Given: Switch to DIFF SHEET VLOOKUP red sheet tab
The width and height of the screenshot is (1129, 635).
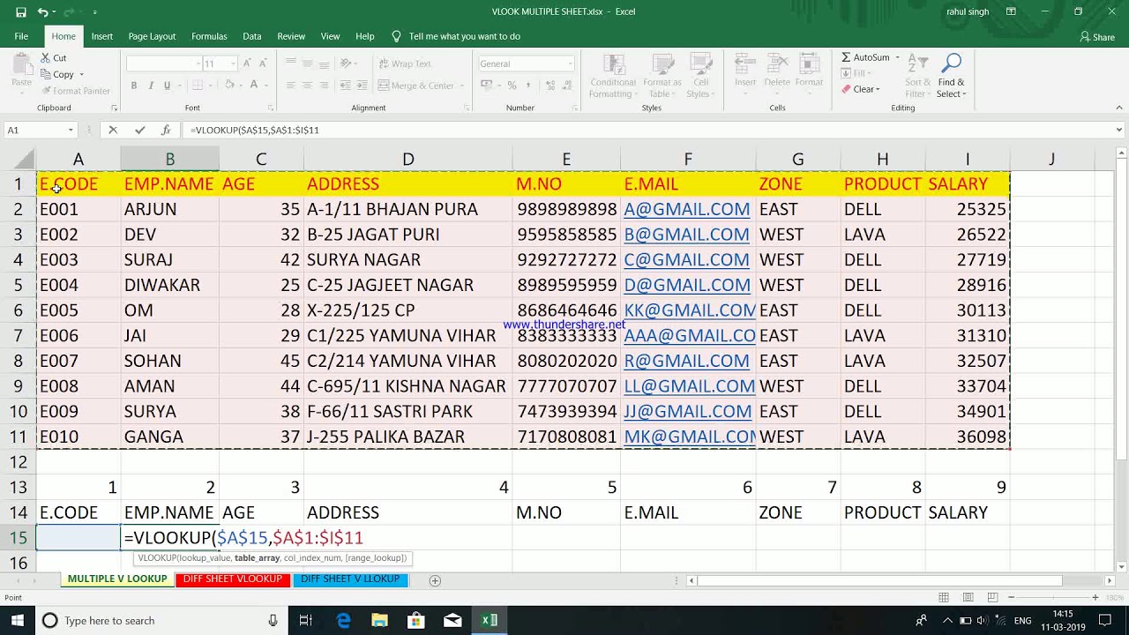Looking at the screenshot, I should (x=232, y=579).
